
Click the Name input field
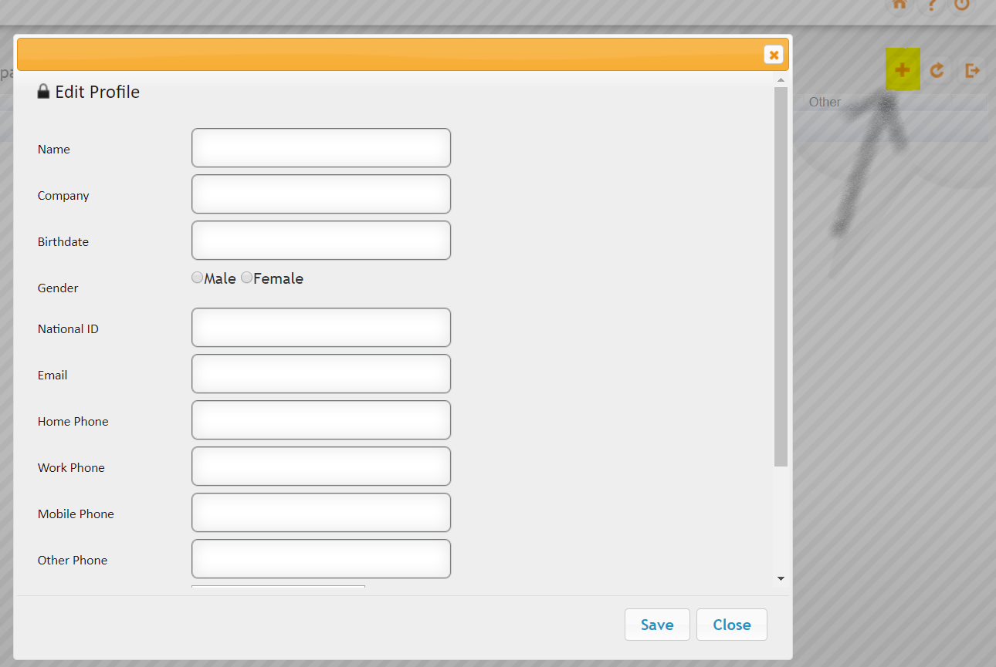[x=321, y=147]
